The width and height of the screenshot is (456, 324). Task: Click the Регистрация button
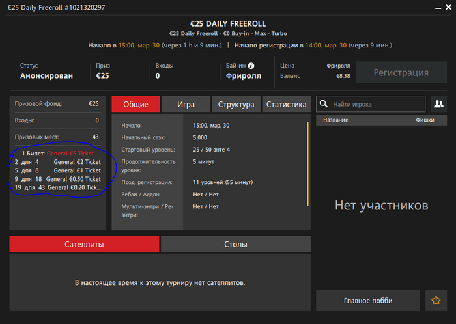pyautogui.click(x=401, y=72)
